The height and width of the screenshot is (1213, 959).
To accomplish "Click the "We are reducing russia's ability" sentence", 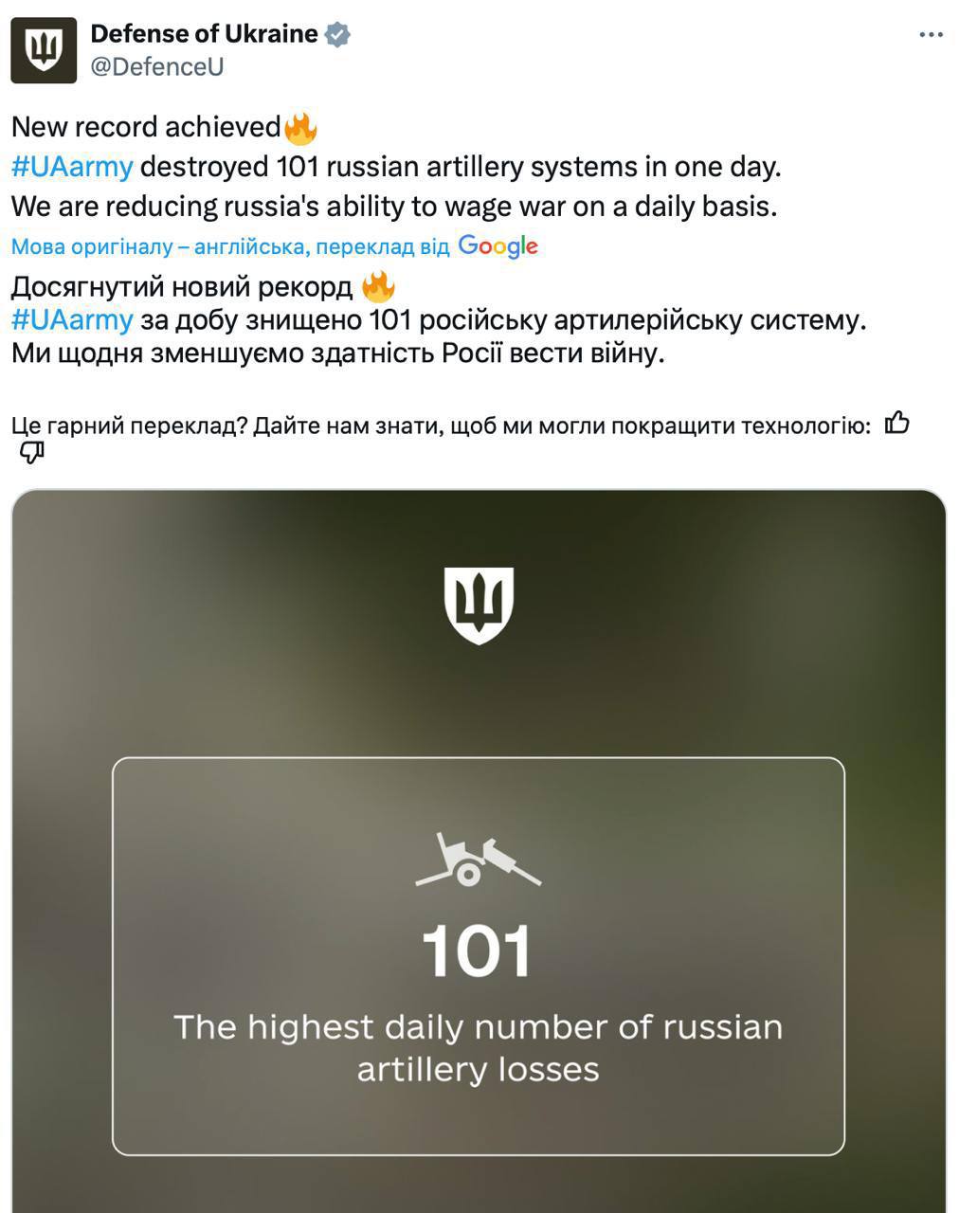I will click(394, 207).
